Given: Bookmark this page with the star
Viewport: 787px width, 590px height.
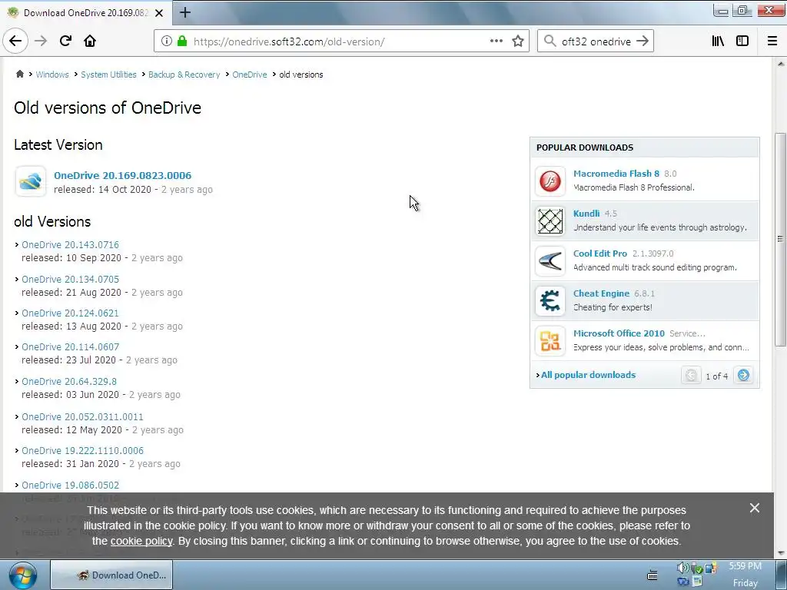Looking at the screenshot, I should coord(518,41).
